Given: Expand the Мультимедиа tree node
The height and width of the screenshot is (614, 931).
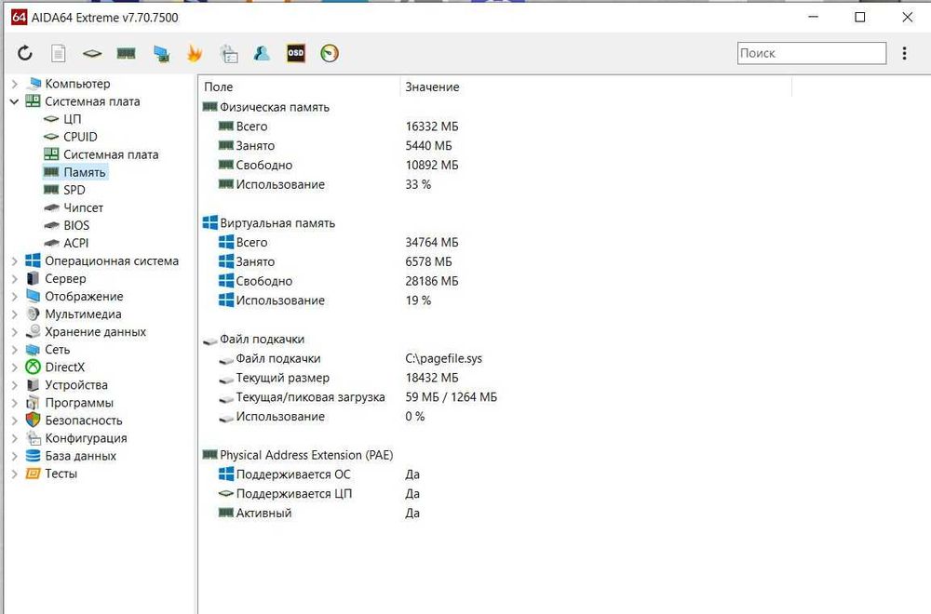Looking at the screenshot, I should [x=15, y=314].
